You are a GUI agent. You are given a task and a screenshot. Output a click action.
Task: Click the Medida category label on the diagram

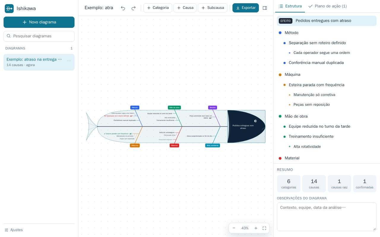(213, 108)
